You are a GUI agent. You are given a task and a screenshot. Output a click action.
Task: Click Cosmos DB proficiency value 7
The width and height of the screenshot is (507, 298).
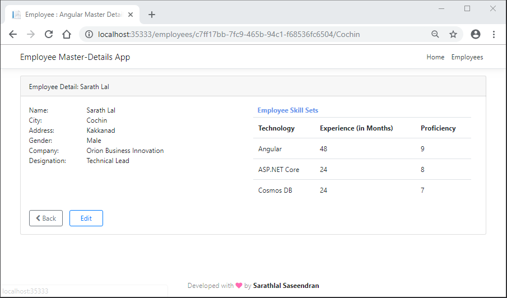tap(422, 190)
